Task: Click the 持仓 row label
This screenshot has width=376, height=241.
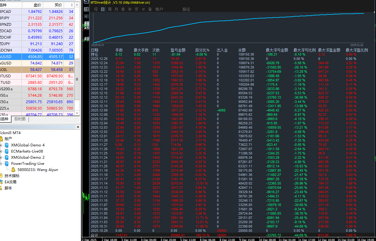Action: pos(95,54)
